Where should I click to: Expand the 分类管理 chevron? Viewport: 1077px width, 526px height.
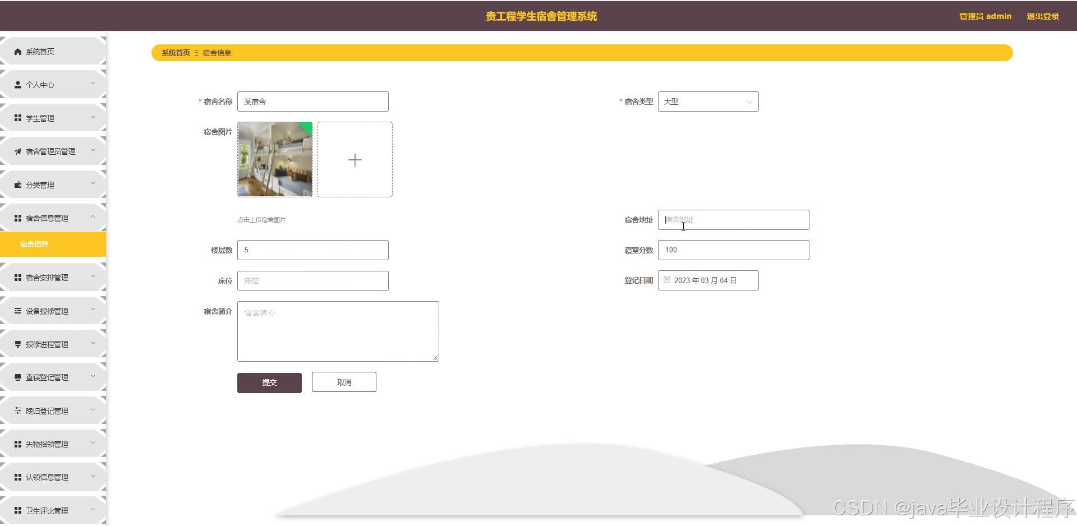93,183
